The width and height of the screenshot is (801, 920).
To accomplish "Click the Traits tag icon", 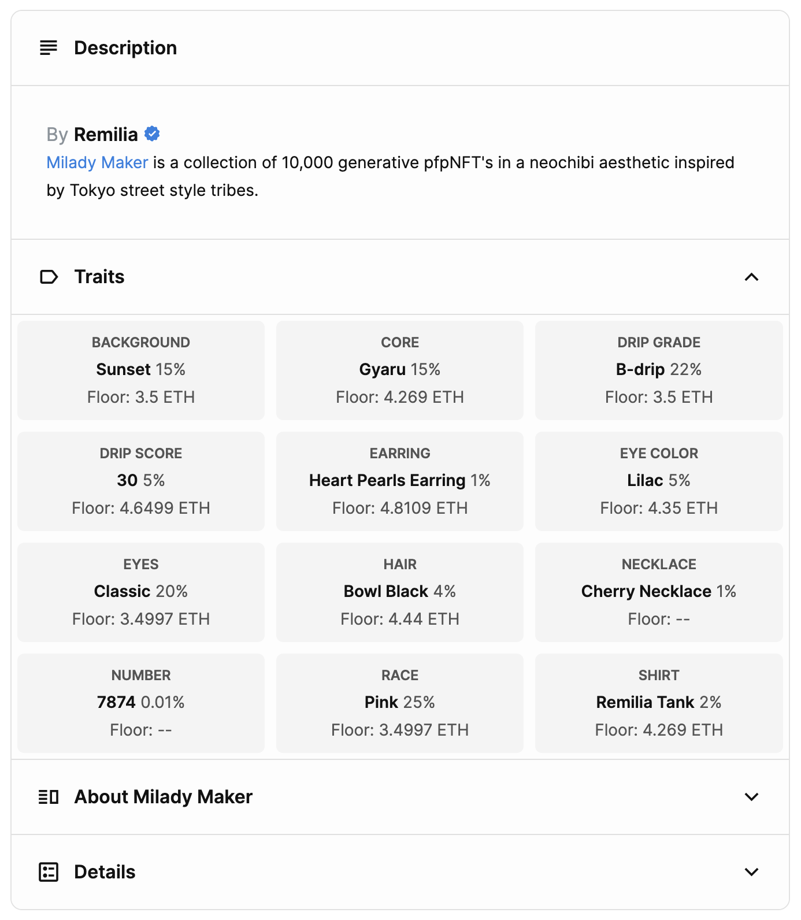I will pos(49,277).
